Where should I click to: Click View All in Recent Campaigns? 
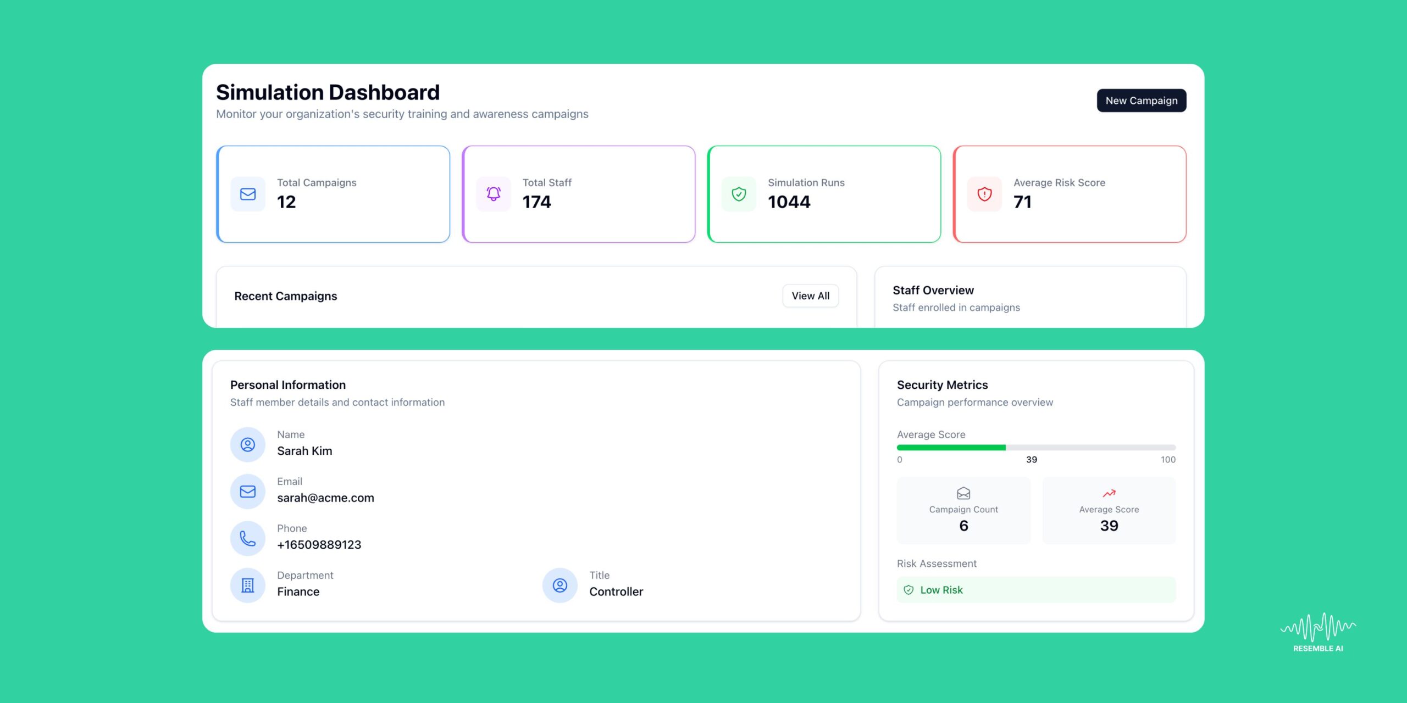[x=810, y=295]
